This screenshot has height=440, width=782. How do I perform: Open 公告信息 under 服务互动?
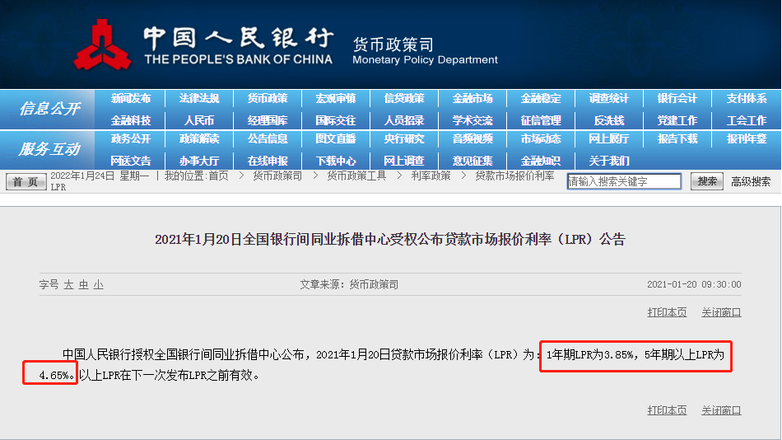pyautogui.click(x=268, y=139)
